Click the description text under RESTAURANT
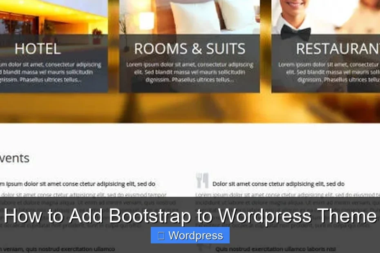This screenshot has width=380, height=253. point(329,72)
